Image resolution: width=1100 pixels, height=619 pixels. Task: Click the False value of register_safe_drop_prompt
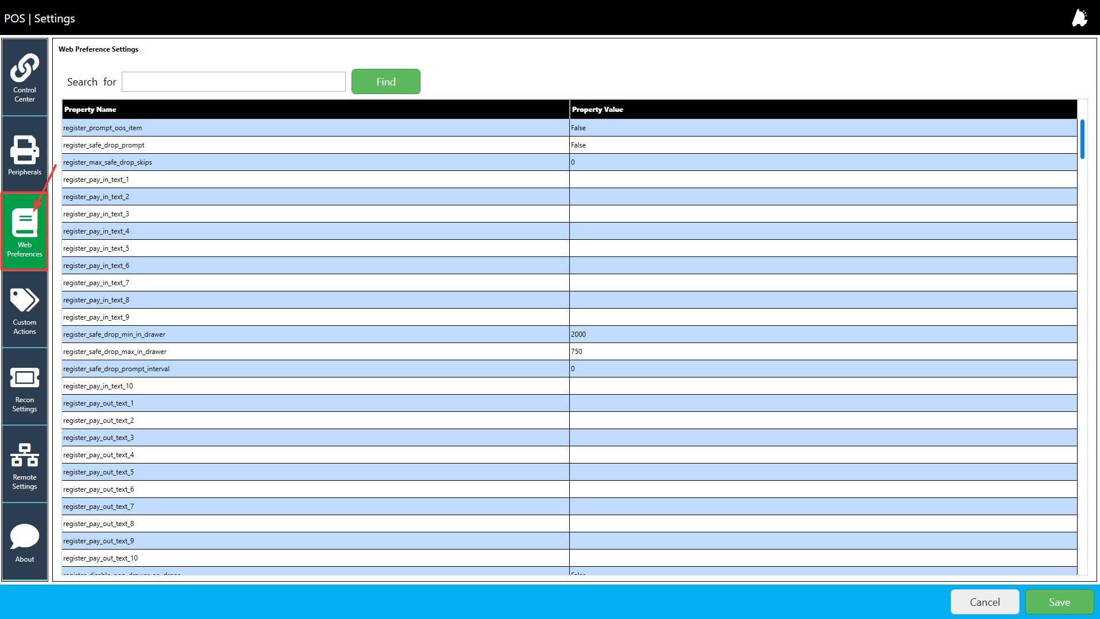(x=578, y=145)
